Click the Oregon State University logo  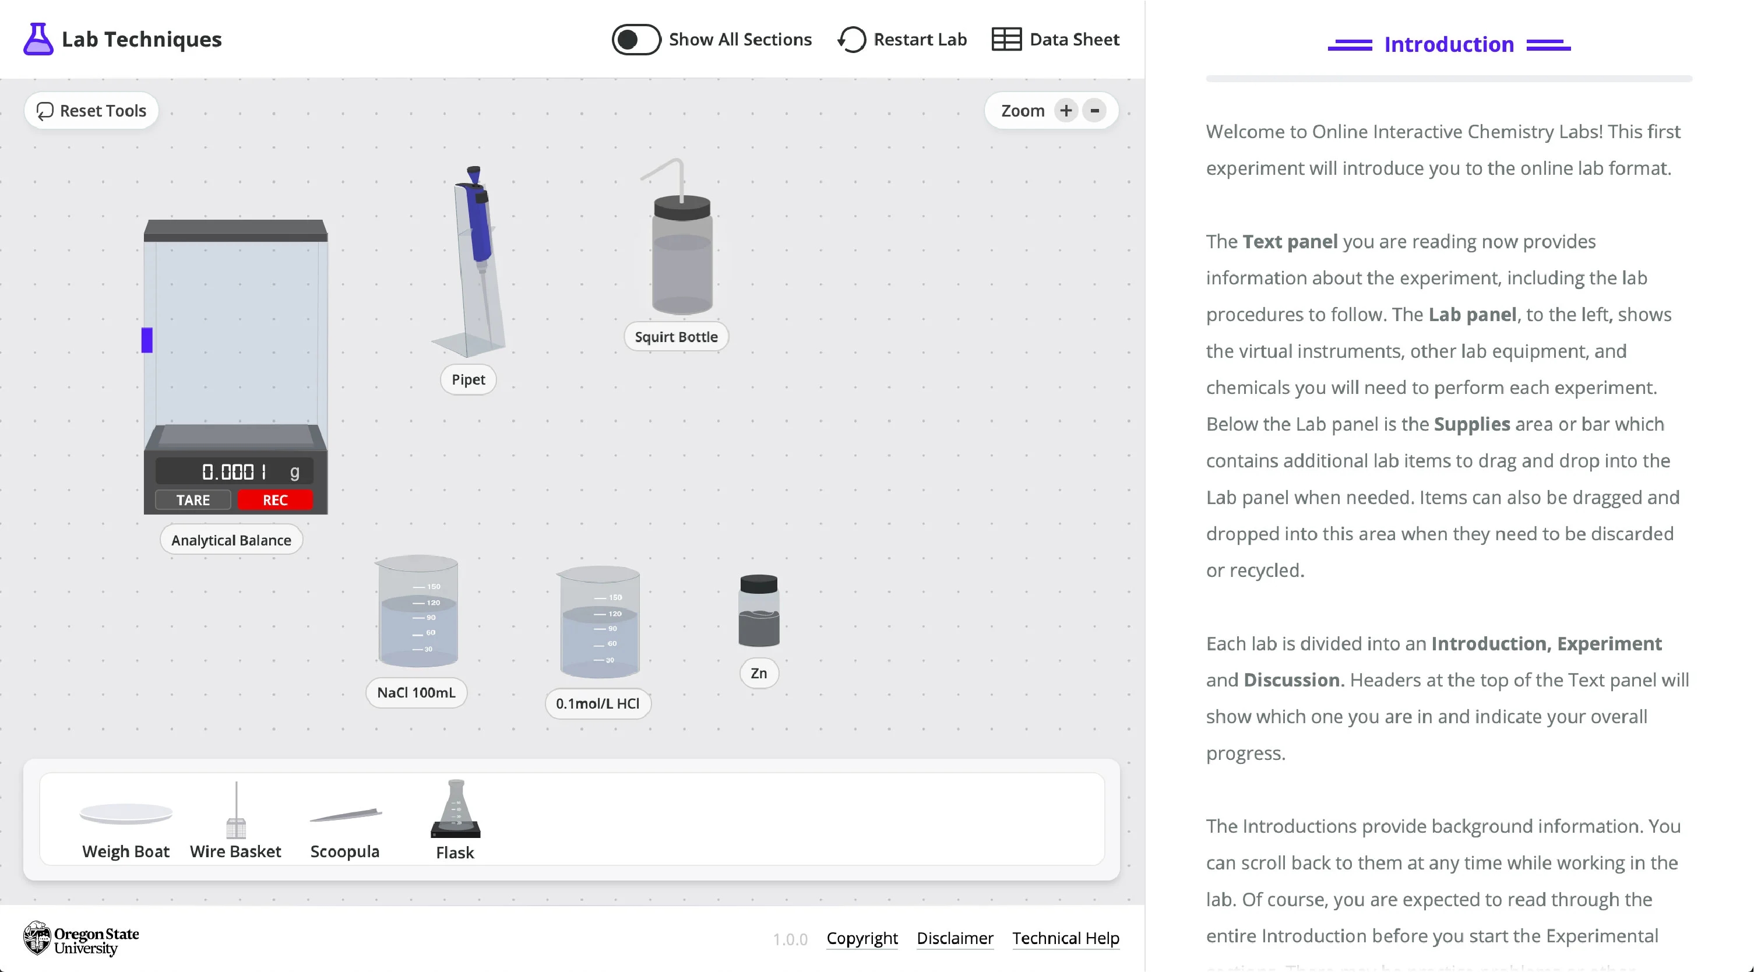pos(80,939)
